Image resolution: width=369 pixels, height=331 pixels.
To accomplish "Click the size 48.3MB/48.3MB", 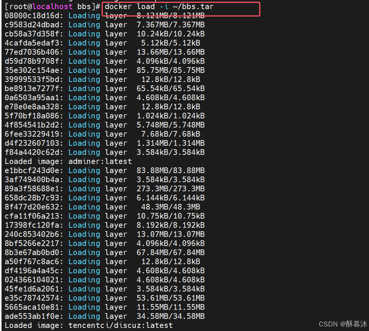I will point(171,207).
